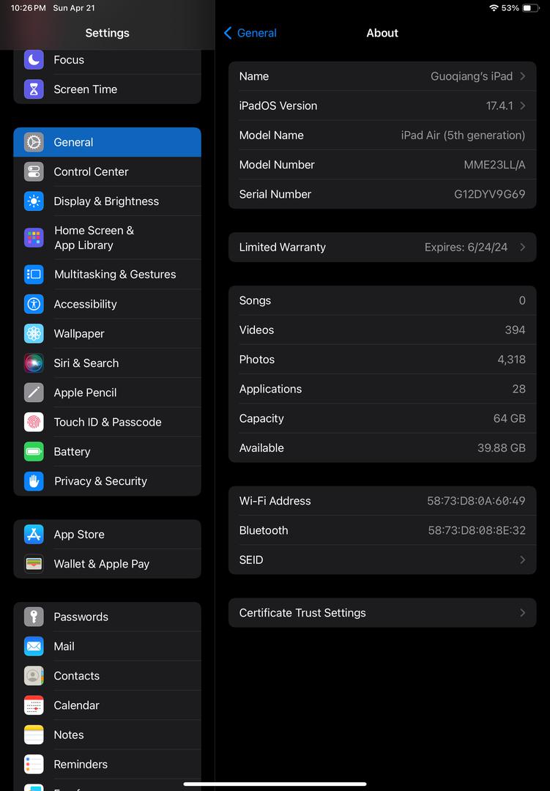Tap the Control Center icon
The height and width of the screenshot is (791, 550).
coord(34,172)
